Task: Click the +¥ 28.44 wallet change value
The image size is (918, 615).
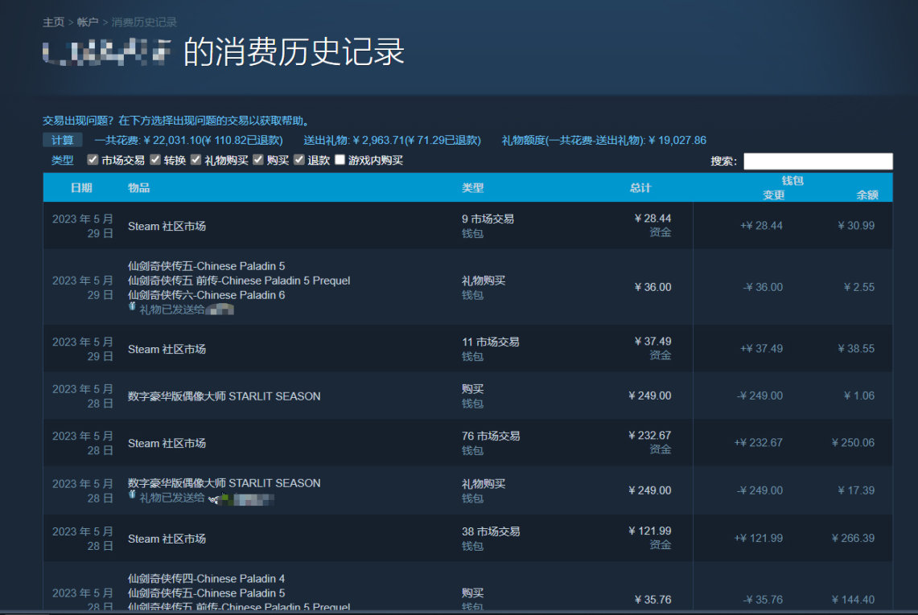Action: 761,226
